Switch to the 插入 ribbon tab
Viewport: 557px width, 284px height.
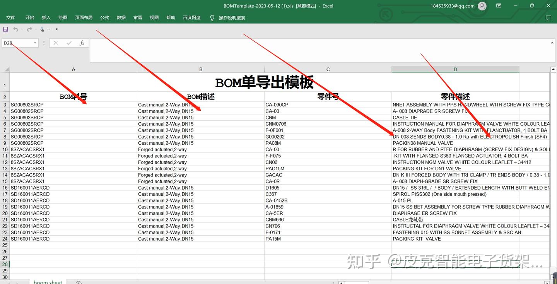46,17
